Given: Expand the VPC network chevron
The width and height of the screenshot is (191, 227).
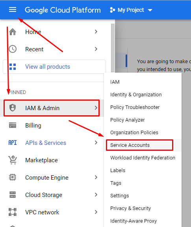Looking at the screenshot, I should coord(96,212).
